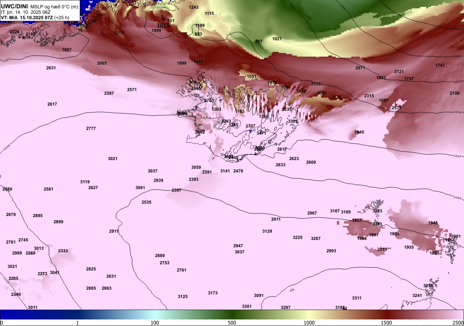Image resolution: width=464 pixels, height=326 pixels.
Task: Click the map value 2535
Action: [146, 202]
